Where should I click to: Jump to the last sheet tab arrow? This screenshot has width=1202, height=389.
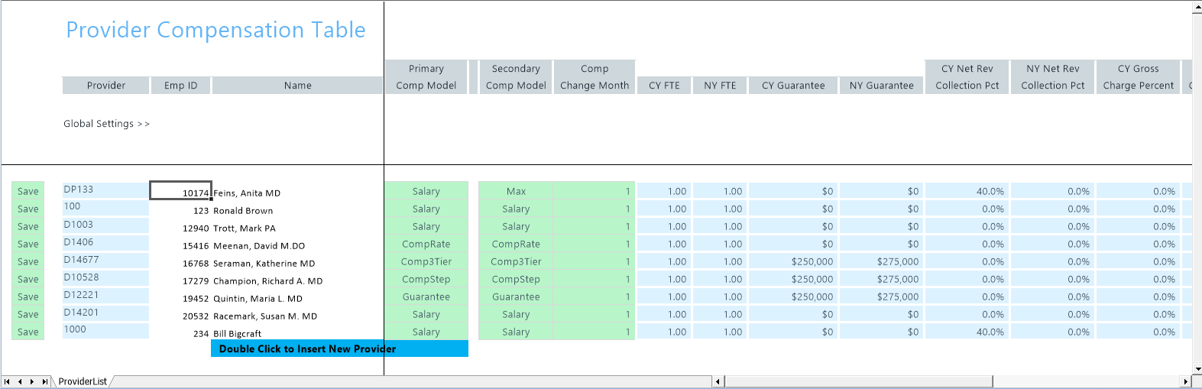coord(45,381)
